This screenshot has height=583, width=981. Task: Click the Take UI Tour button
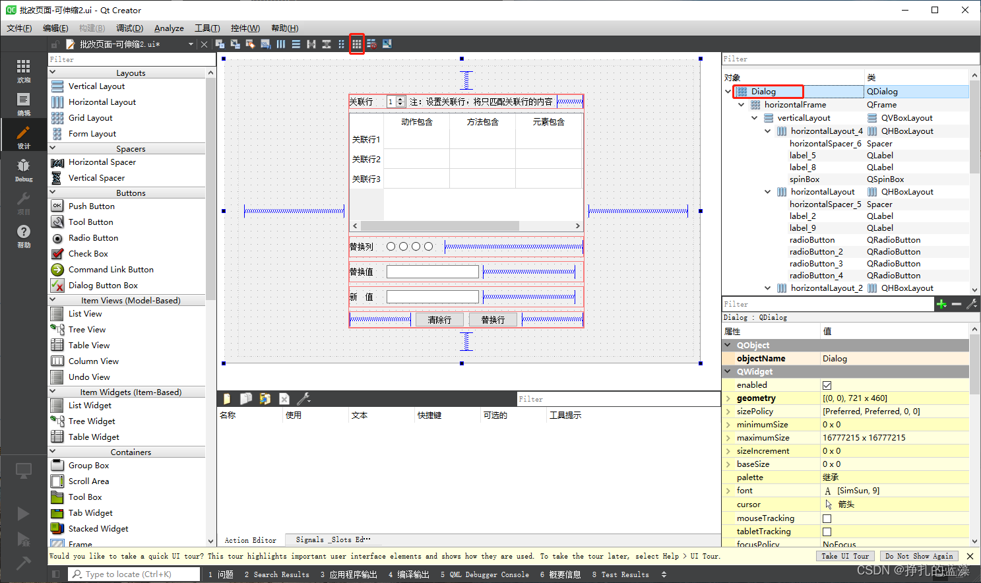point(844,556)
